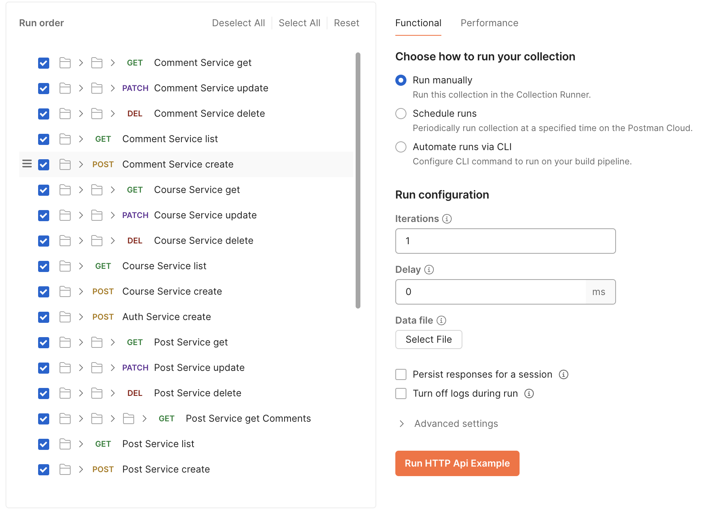720x517 pixels.
Task: Click the Data file info icon
Action: 441,320
